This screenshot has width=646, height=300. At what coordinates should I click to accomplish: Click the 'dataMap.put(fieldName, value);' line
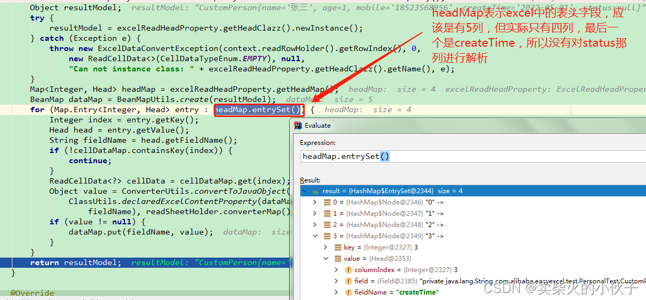click(141, 232)
